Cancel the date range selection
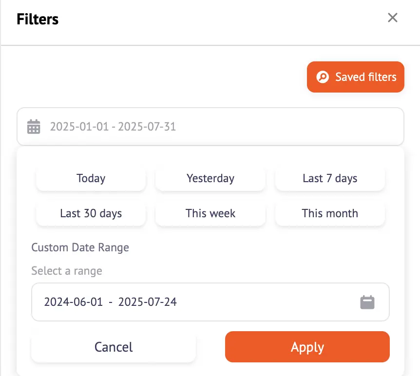This screenshot has width=420, height=376. click(x=114, y=347)
